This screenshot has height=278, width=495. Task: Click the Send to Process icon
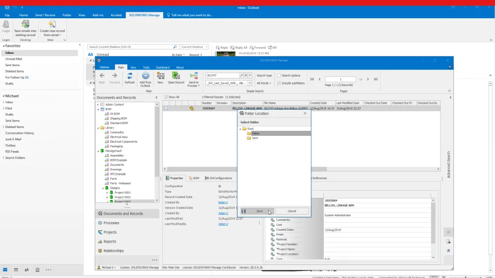(x=194, y=76)
